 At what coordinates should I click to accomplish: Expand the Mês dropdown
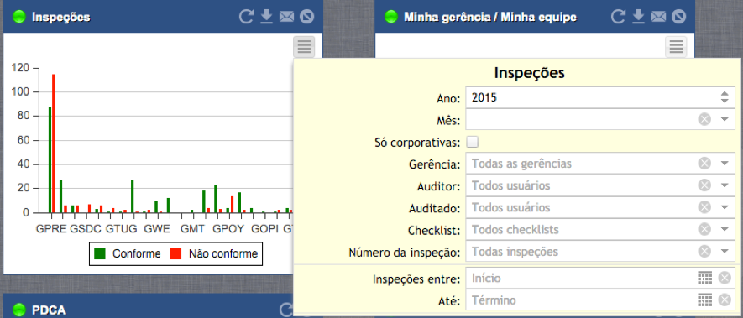point(725,119)
